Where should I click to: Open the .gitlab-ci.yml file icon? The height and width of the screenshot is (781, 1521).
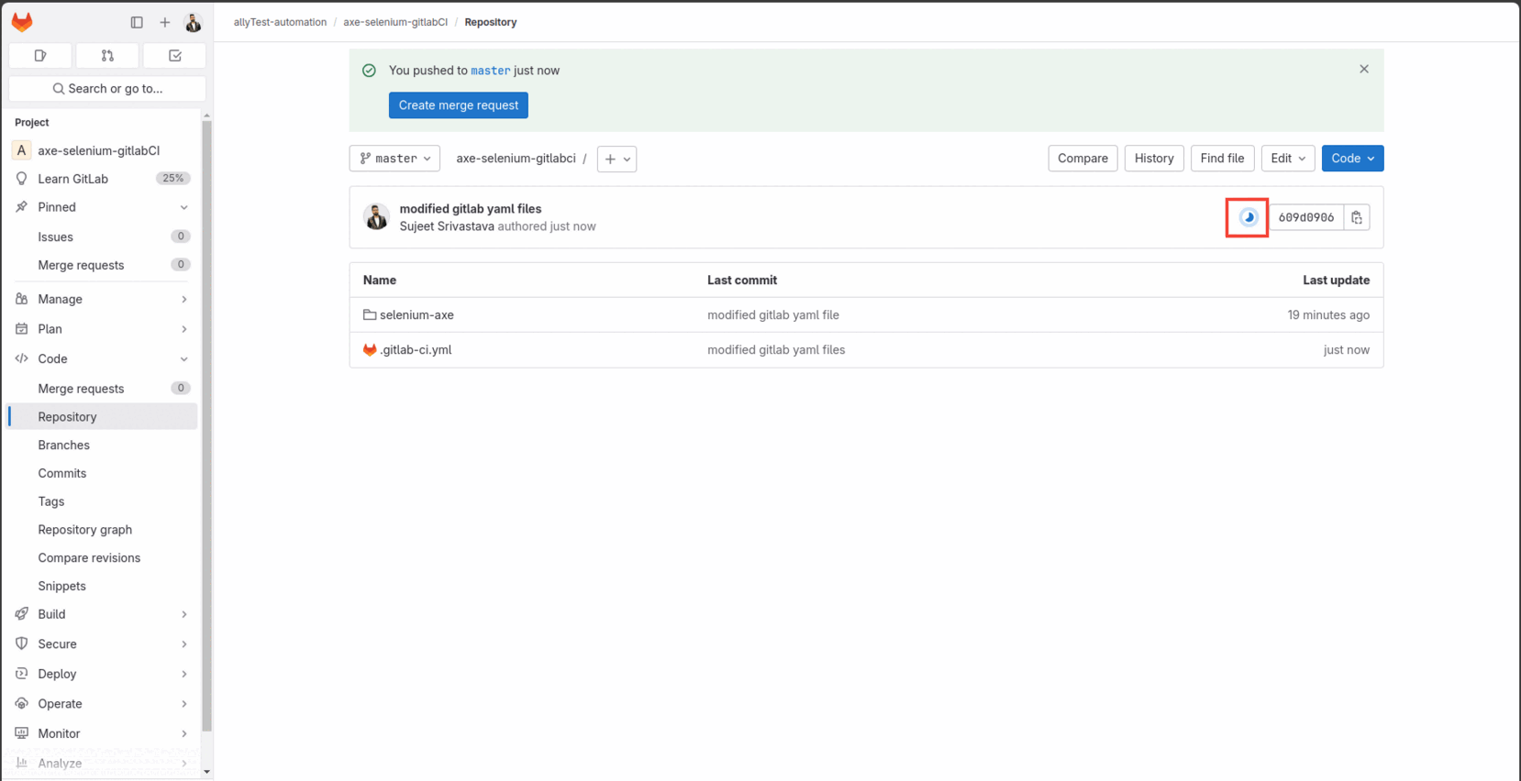(x=370, y=349)
